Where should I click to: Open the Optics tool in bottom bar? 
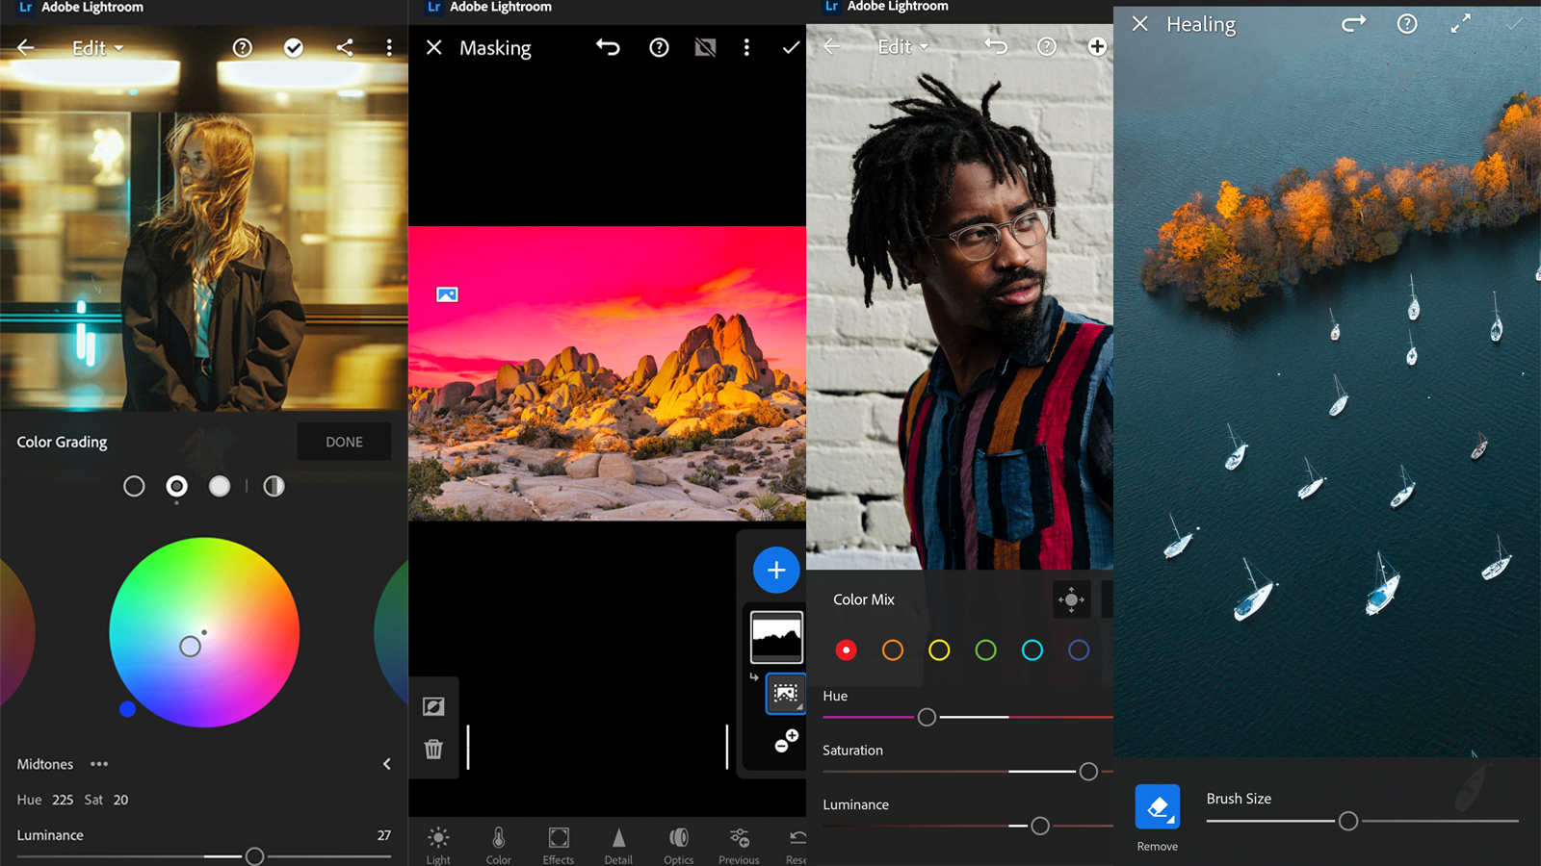click(679, 845)
